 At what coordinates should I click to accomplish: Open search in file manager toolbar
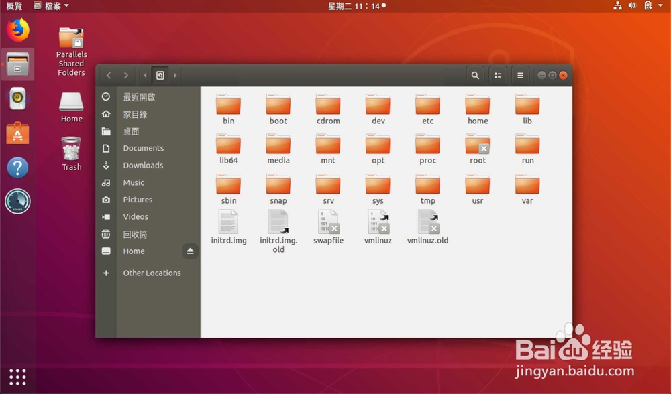point(475,75)
